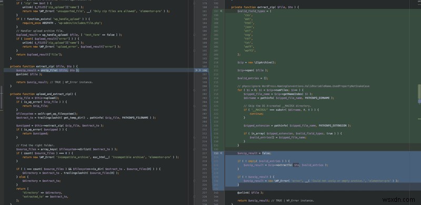Click 'private function upload_and_extract_zip()' line
The image size is (421, 205).
(43, 94)
